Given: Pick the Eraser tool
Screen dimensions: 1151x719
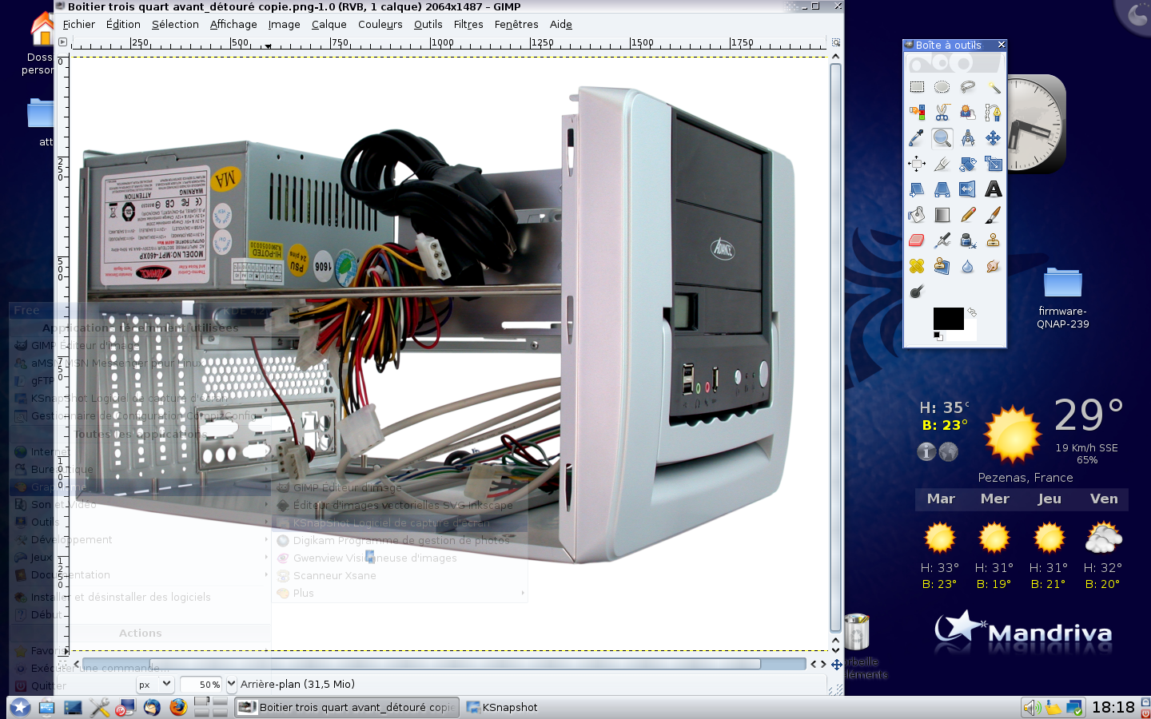Looking at the screenshot, I should pyautogui.click(x=917, y=240).
